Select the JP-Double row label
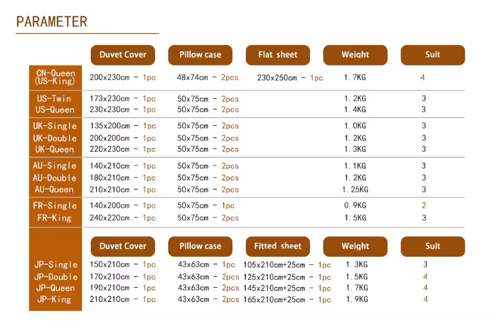Viewport: 490px width, 321px height. click(56, 277)
